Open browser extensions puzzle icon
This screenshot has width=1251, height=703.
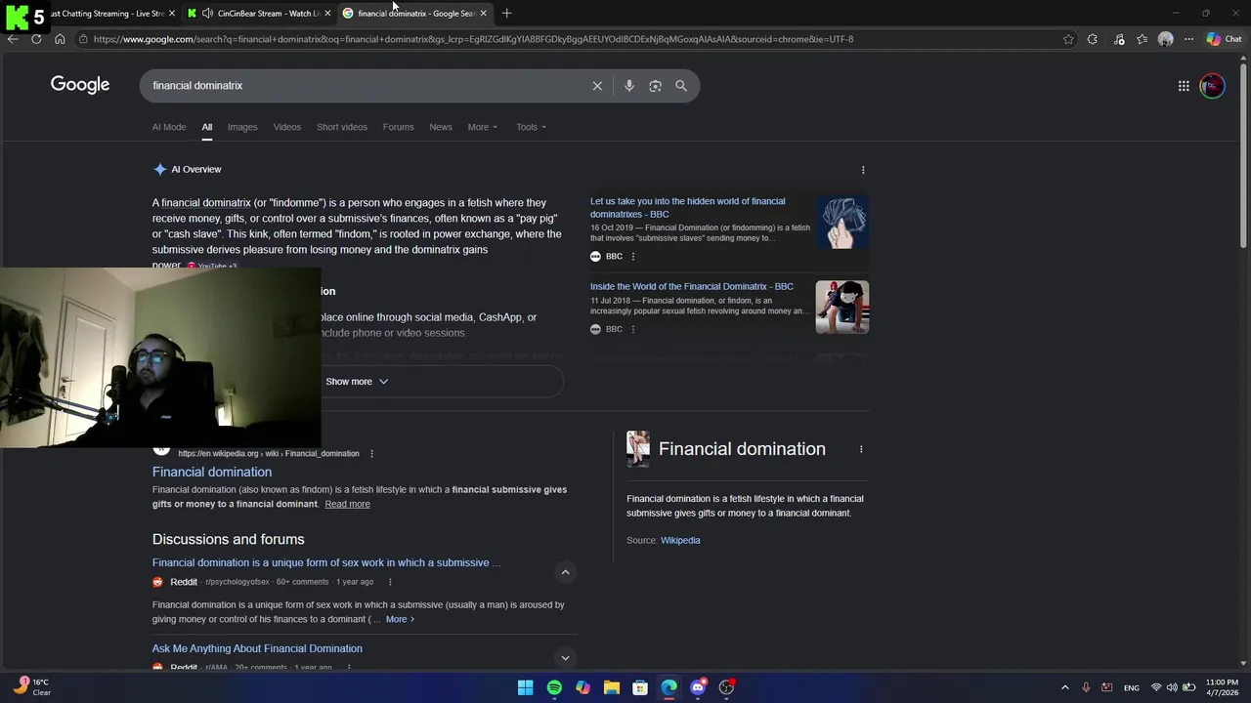1092,39
